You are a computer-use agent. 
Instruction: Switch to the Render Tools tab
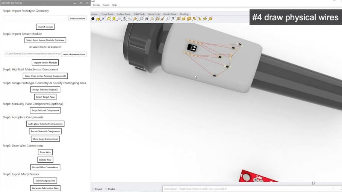[x=170, y=14]
